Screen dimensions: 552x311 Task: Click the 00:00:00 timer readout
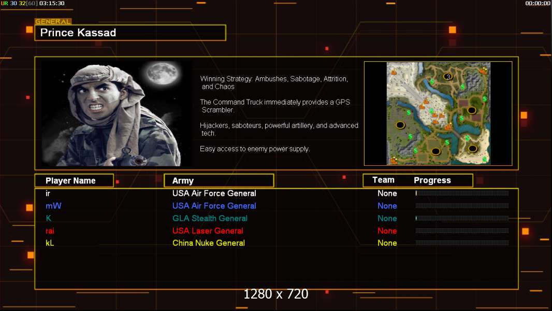click(538, 3)
